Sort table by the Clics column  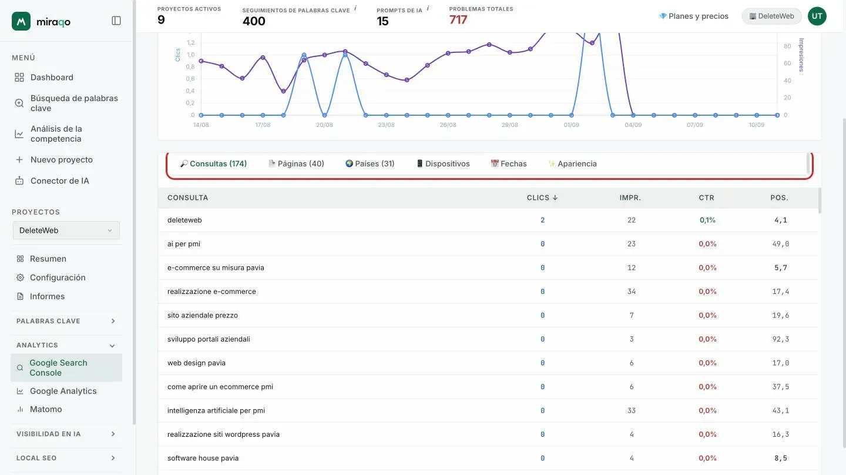(542, 198)
